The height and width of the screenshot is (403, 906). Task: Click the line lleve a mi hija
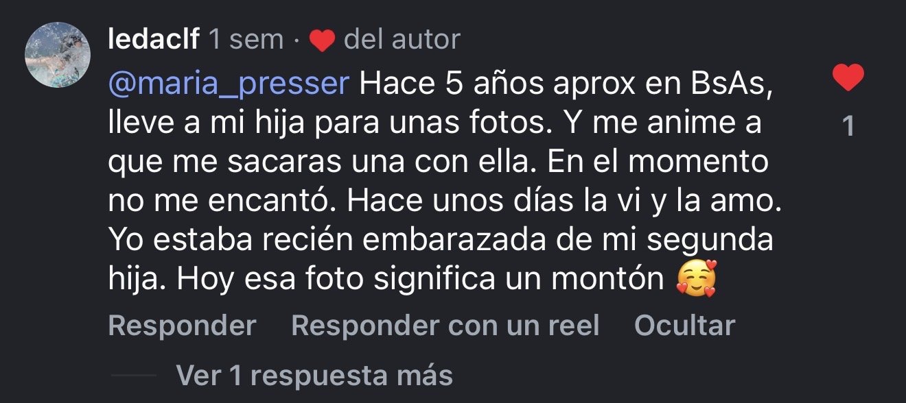click(435, 123)
